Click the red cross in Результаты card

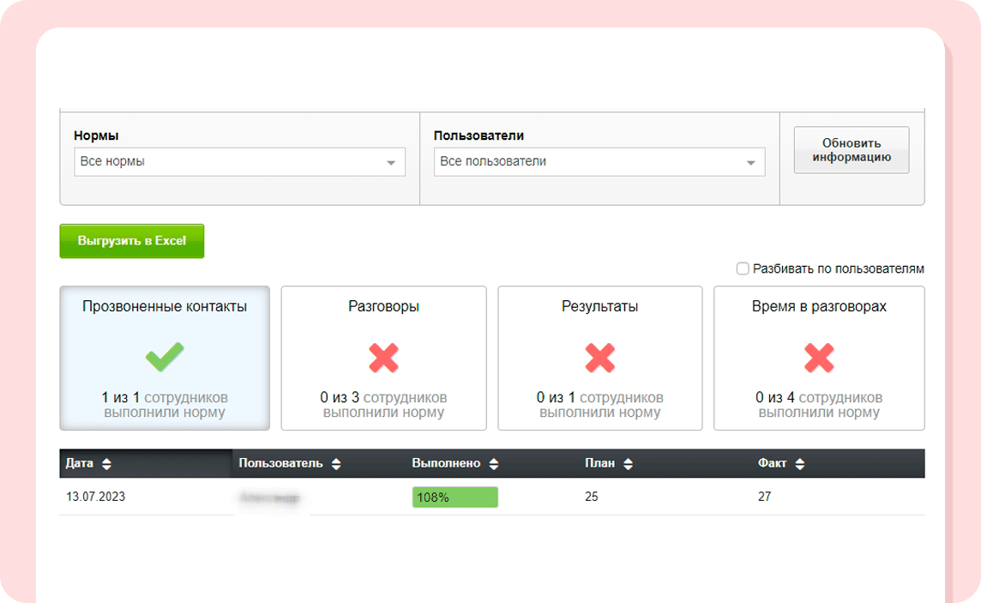pyautogui.click(x=599, y=358)
